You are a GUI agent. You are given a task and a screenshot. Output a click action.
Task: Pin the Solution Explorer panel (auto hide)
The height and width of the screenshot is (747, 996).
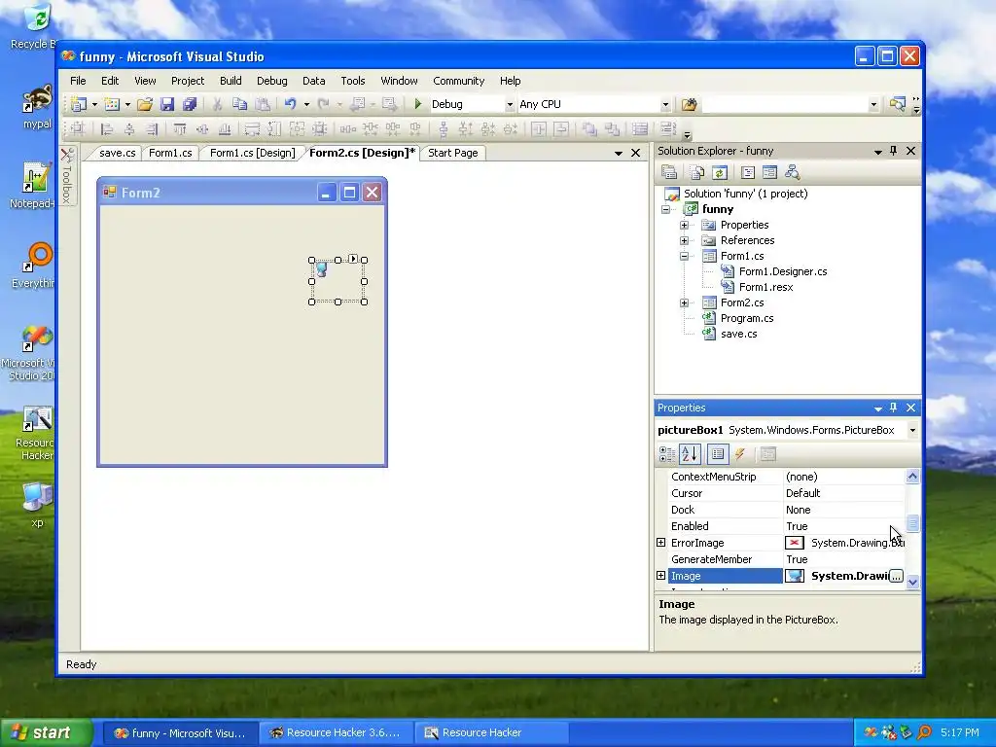(x=894, y=151)
